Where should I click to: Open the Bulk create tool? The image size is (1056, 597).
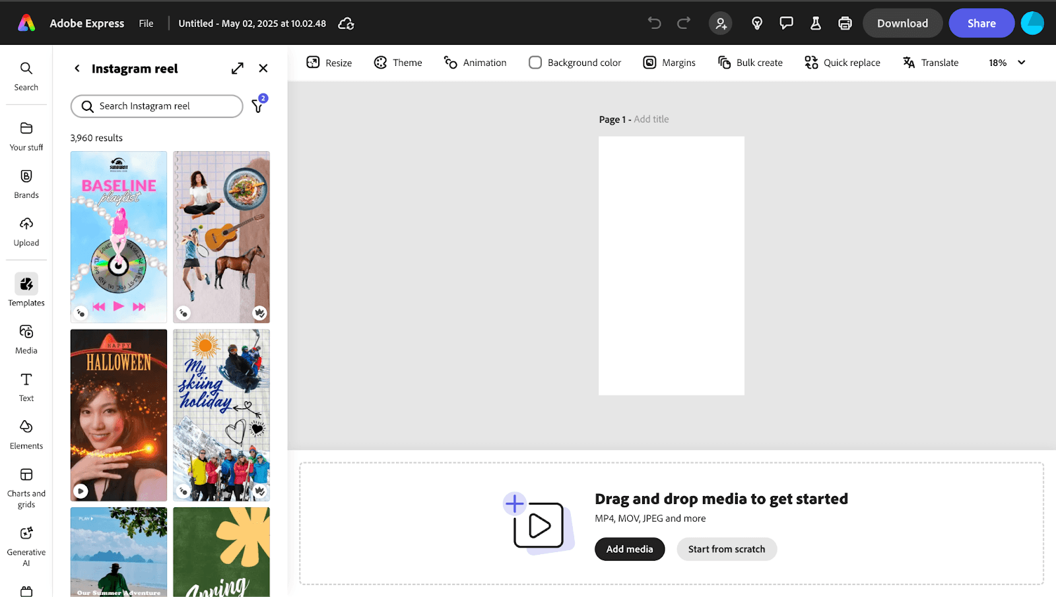(x=750, y=63)
